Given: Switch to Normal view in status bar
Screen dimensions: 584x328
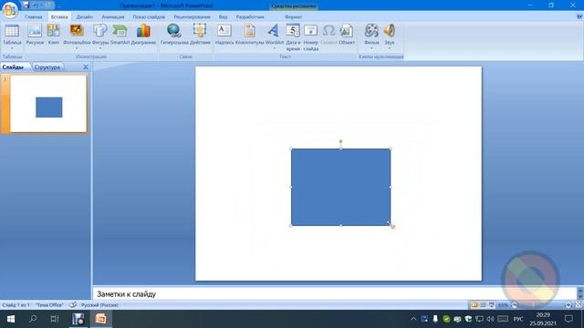Looking at the screenshot, I should (474, 305).
